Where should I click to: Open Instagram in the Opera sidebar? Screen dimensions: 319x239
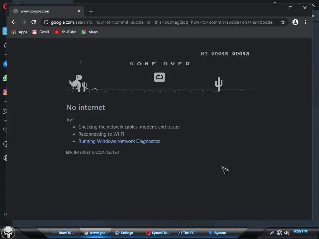[x=5, y=92]
